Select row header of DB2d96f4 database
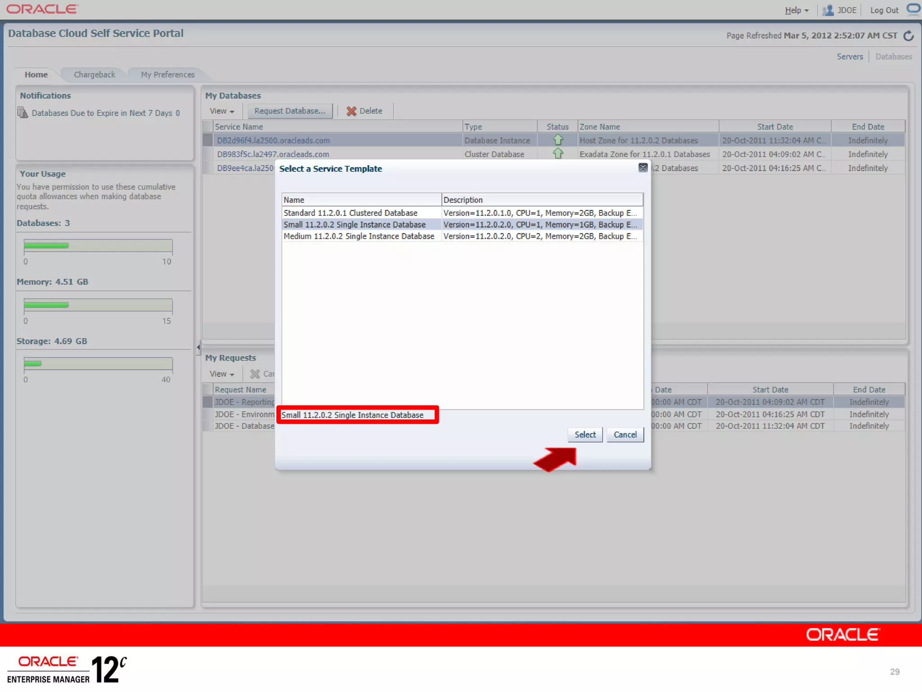 tap(208, 140)
